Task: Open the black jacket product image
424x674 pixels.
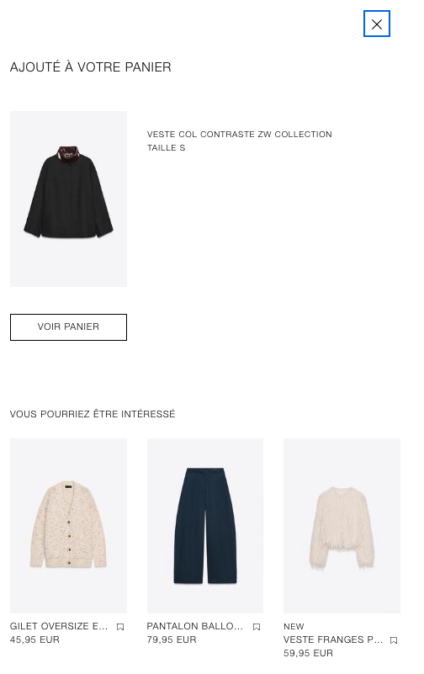Action: coord(68,199)
